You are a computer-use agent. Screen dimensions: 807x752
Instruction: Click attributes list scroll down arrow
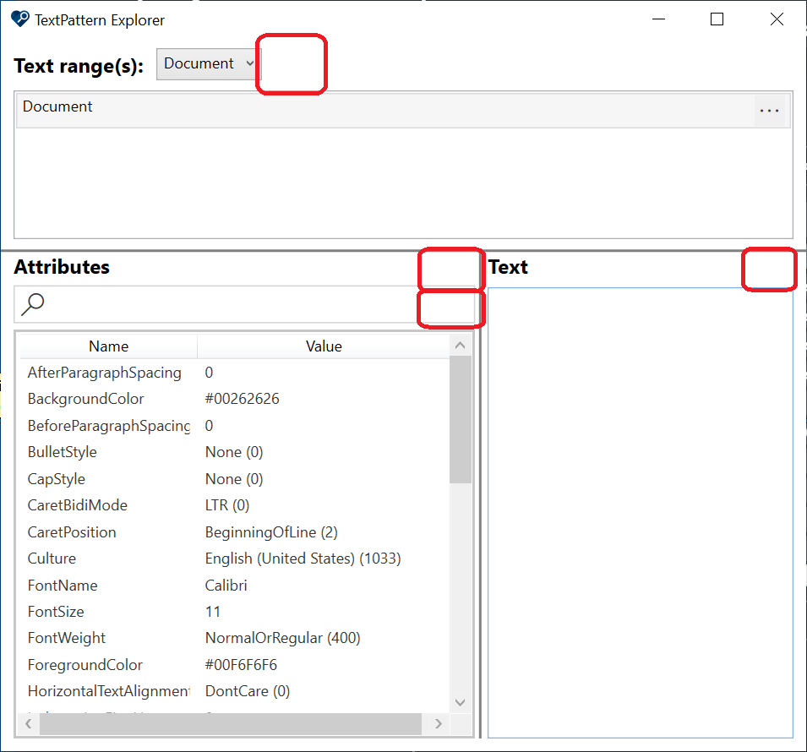pos(460,702)
